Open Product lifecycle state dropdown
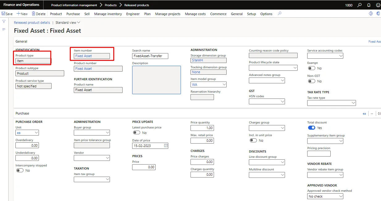The height and width of the screenshot is (201, 381). point(295,68)
